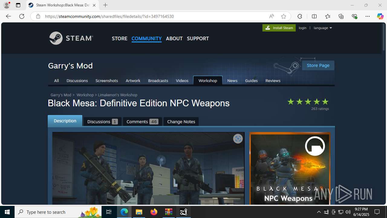
Task: Open the notifications center icon
Action: coord(377,212)
